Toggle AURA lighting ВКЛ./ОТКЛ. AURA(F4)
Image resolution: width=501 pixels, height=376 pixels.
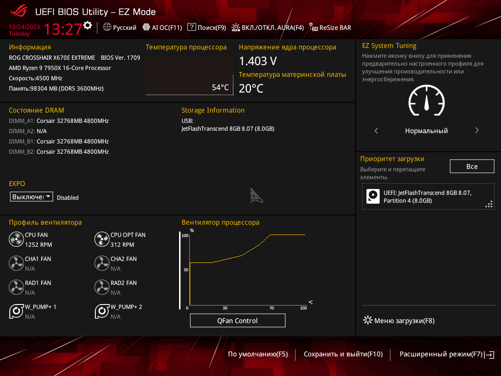(268, 27)
